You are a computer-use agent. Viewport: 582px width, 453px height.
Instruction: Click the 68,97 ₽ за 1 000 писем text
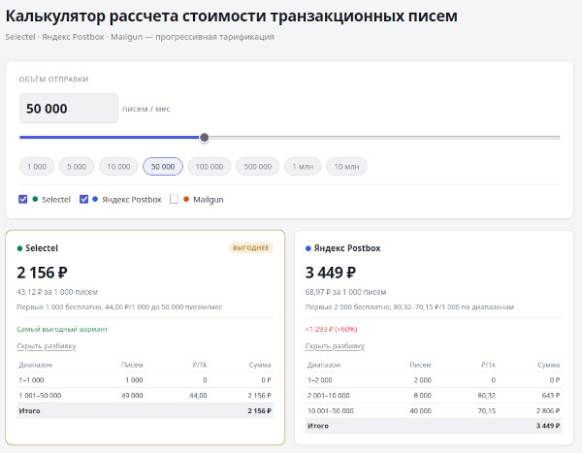point(345,292)
